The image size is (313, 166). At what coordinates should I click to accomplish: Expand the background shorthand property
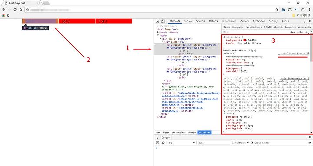click(242, 40)
